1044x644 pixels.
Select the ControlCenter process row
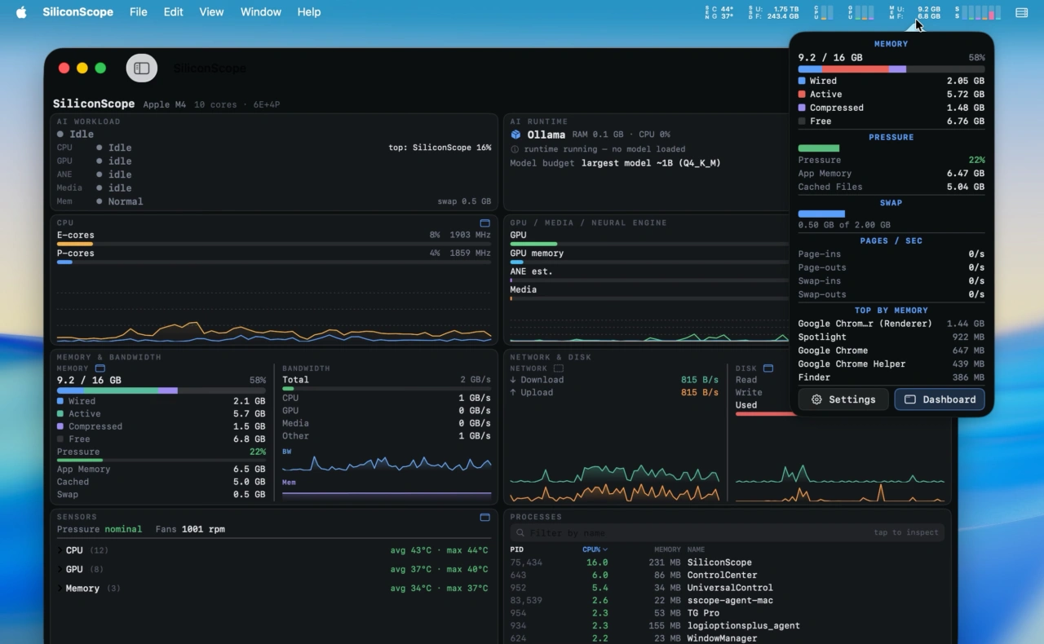727,575
